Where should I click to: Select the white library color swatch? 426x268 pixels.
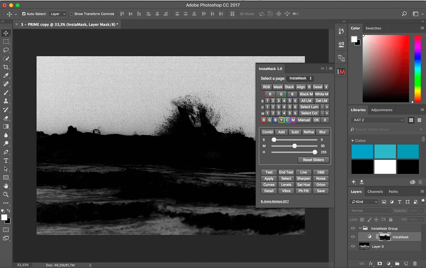[x=385, y=167]
